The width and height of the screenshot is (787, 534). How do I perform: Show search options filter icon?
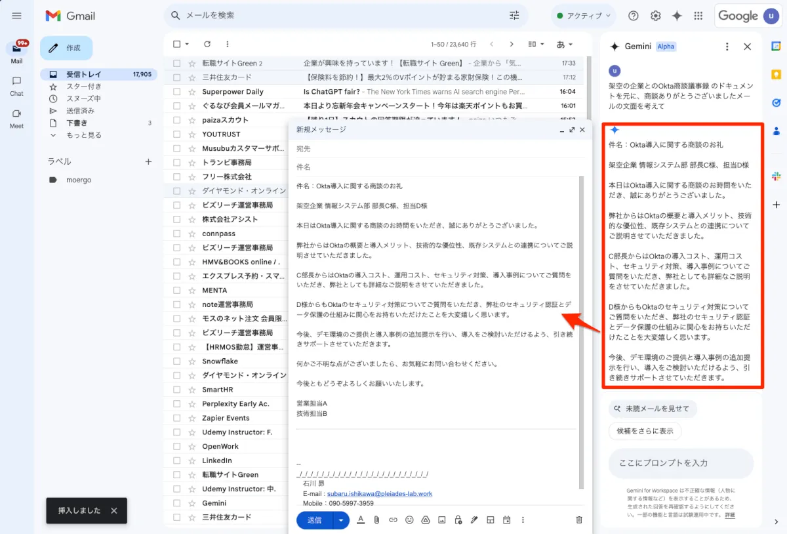click(514, 15)
